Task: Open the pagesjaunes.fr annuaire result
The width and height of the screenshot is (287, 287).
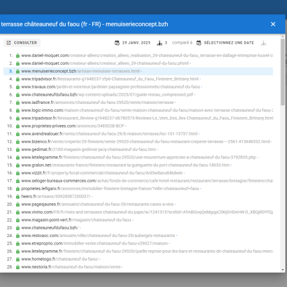Action: [98, 204]
